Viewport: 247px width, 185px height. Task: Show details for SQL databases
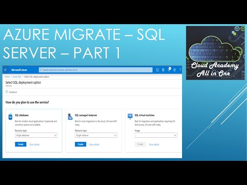(34, 144)
